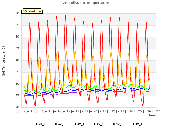Click the Jul 13 x-axis tick label
The width and height of the screenshot is (172, 129).
pos(31,111)
